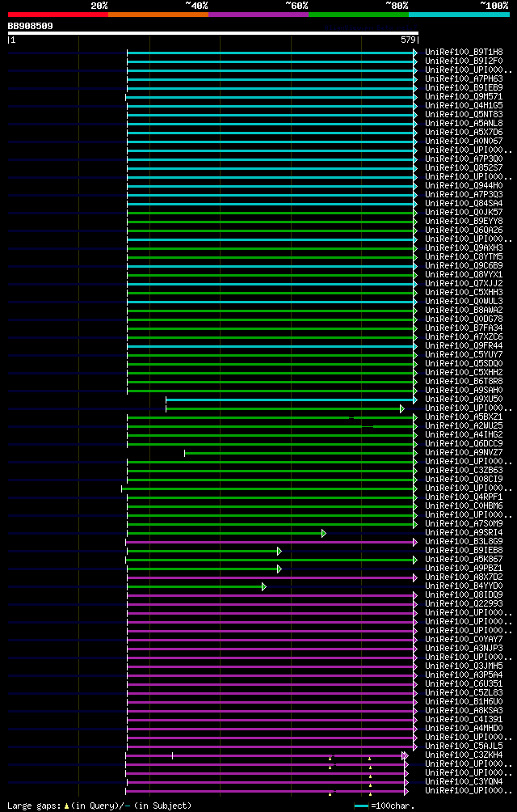The height and width of the screenshot is (812, 517).
Task: Select the UniRef100_Q6QA26 label
Action: (x=464, y=230)
